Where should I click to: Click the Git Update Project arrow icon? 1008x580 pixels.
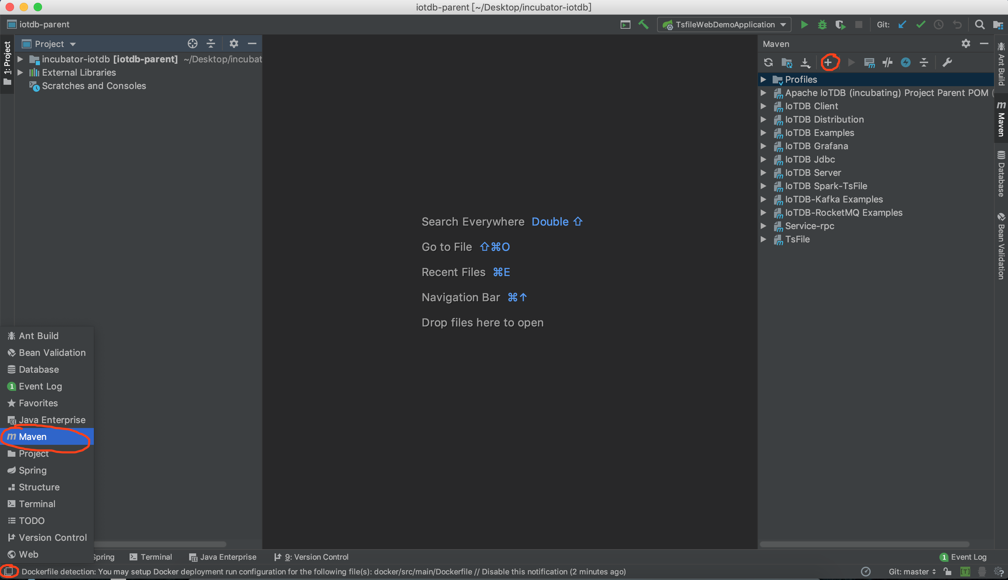902,25
